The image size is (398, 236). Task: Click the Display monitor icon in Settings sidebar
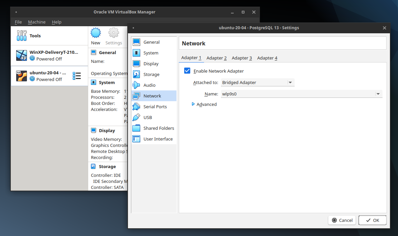tap(136, 64)
